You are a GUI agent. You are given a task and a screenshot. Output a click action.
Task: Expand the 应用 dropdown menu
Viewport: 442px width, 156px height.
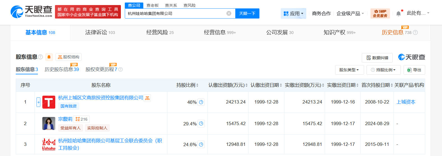(x=293, y=13)
